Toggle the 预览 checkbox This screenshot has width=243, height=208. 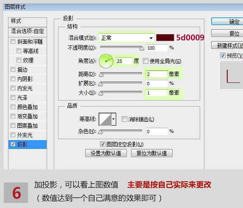pos(223,55)
